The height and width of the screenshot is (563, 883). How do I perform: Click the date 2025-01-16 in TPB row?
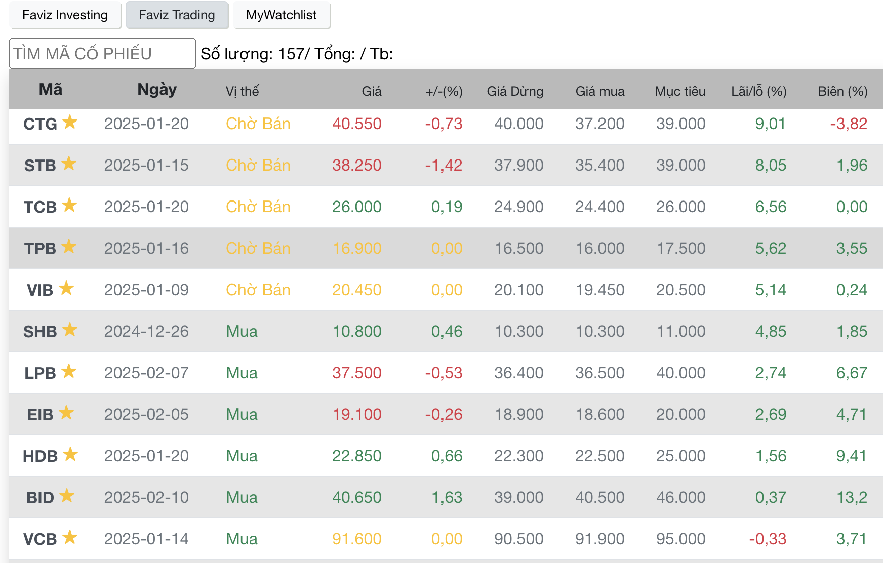point(146,249)
